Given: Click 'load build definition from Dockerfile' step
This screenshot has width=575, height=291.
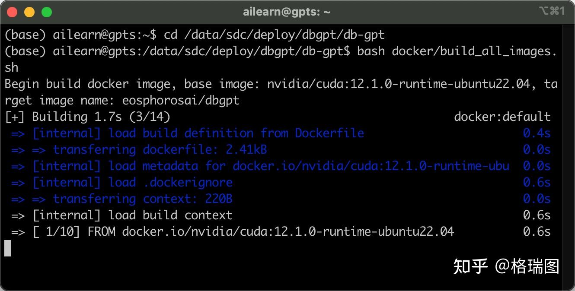Looking at the screenshot, I should [236, 133].
